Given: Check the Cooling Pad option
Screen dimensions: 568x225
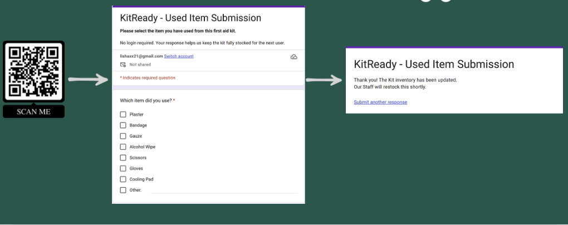Looking at the screenshot, I should click(x=123, y=179).
